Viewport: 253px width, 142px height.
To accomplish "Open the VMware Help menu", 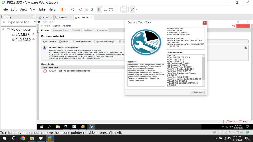I will coord(52,9).
